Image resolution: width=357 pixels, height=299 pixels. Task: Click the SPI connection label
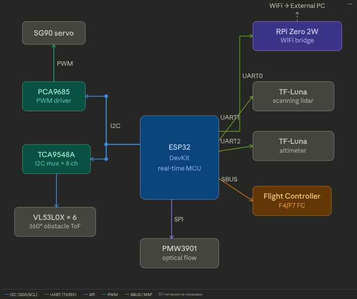[x=178, y=219]
